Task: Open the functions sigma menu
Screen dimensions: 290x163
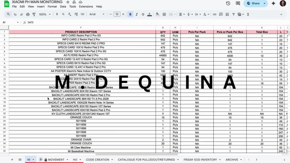Action: click(x=248, y=14)
